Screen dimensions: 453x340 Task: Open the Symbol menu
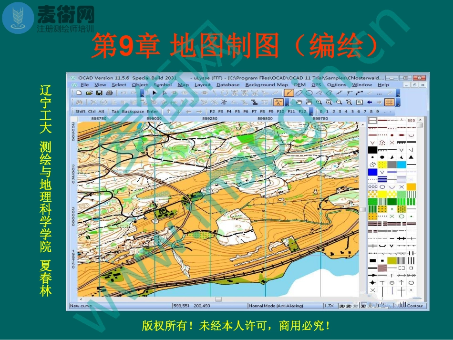coord(162,84)
